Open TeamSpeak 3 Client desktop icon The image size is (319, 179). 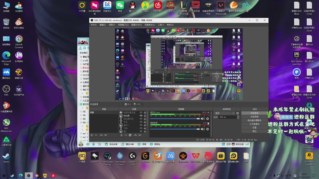pyautogui.click(x=120, y=158)
